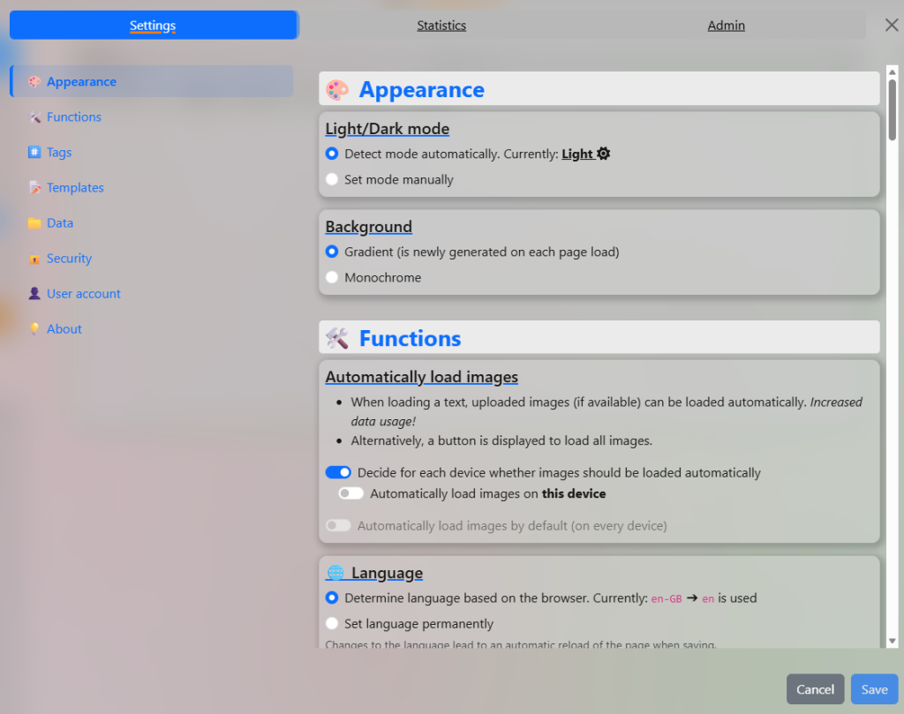
Task: Click the gear icon next to Light
Action: pyautogui.click(x=604, y=154)
